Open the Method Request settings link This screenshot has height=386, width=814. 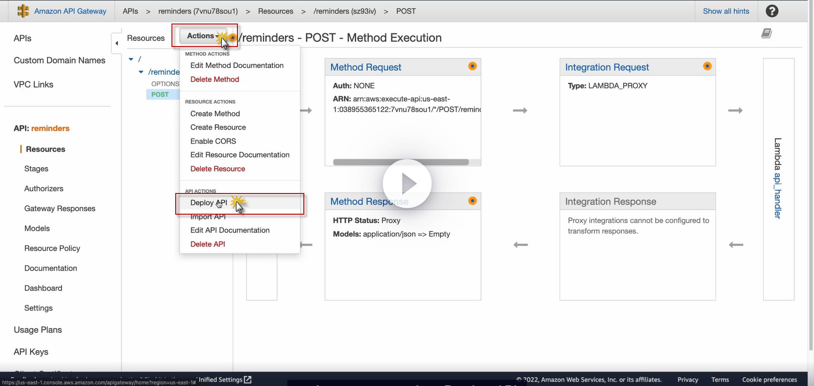[x=366, y=67]
